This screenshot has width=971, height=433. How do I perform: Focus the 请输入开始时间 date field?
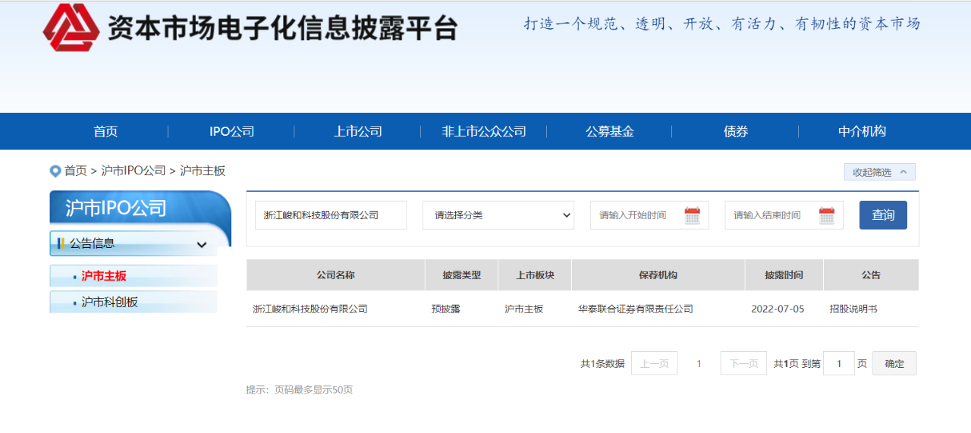649,215
